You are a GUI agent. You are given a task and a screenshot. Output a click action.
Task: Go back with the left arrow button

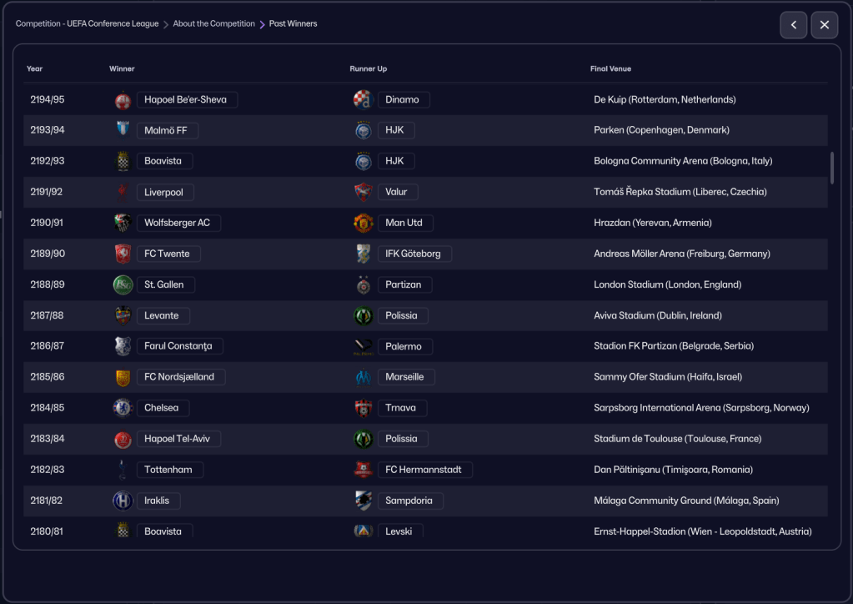(x=793, y=25)
